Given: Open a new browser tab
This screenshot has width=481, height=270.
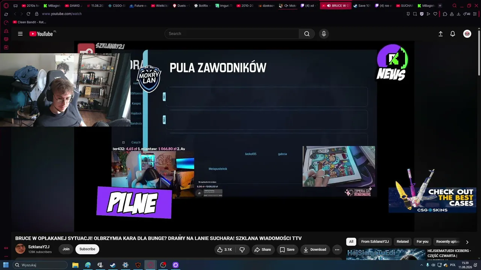Looking at the screenshot, I should (x=440, y=6).
